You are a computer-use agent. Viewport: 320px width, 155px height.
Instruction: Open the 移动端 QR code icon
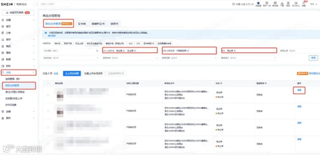(x=275, y=3)
